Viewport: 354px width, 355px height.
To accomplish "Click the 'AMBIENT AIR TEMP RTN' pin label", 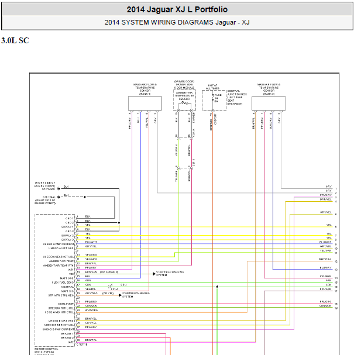I will (59, 266).
